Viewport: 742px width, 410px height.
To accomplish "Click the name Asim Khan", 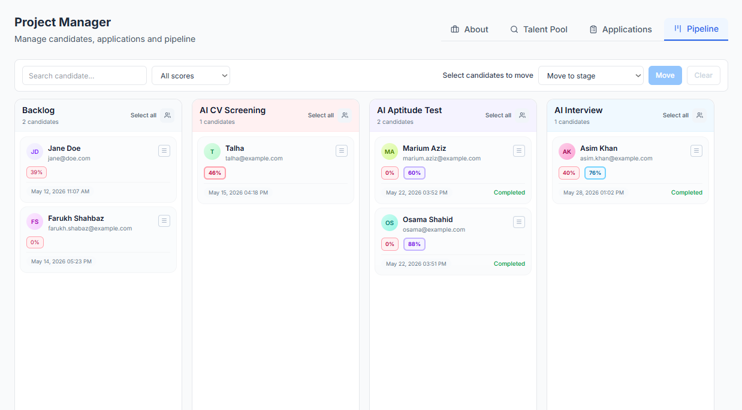I will click(x=599, y=148).
